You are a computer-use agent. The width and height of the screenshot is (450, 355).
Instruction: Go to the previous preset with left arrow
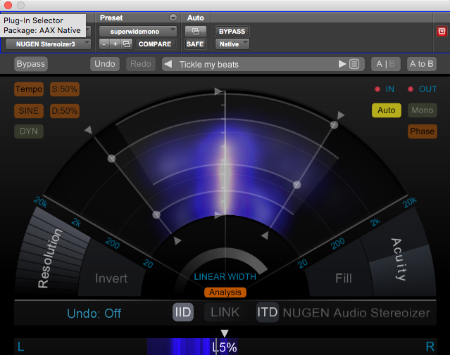tap(168, 64)
